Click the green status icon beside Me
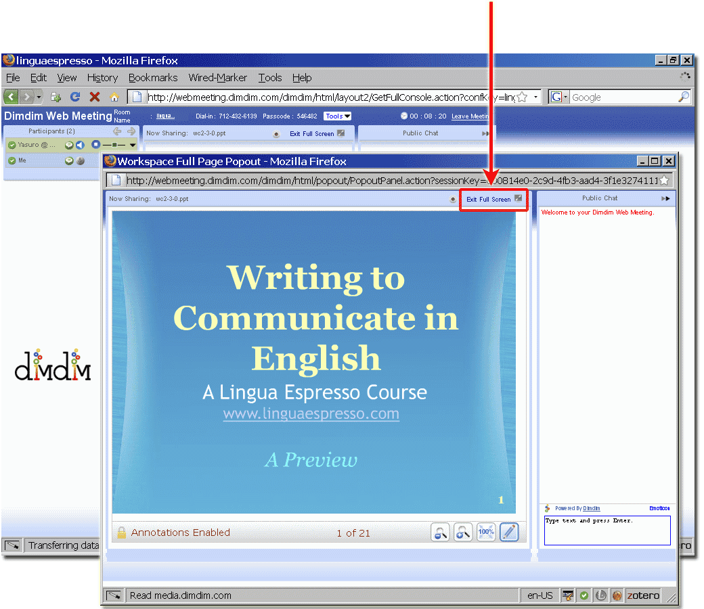 coord(12,160)
